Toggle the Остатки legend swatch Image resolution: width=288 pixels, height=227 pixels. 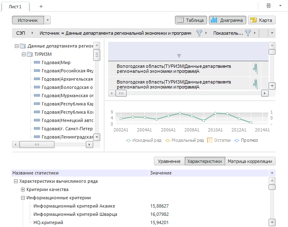[210, 140]
